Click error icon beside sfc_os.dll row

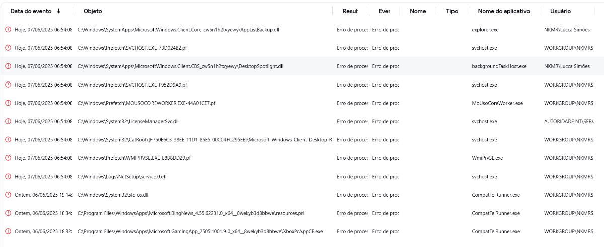pos(8,195)
